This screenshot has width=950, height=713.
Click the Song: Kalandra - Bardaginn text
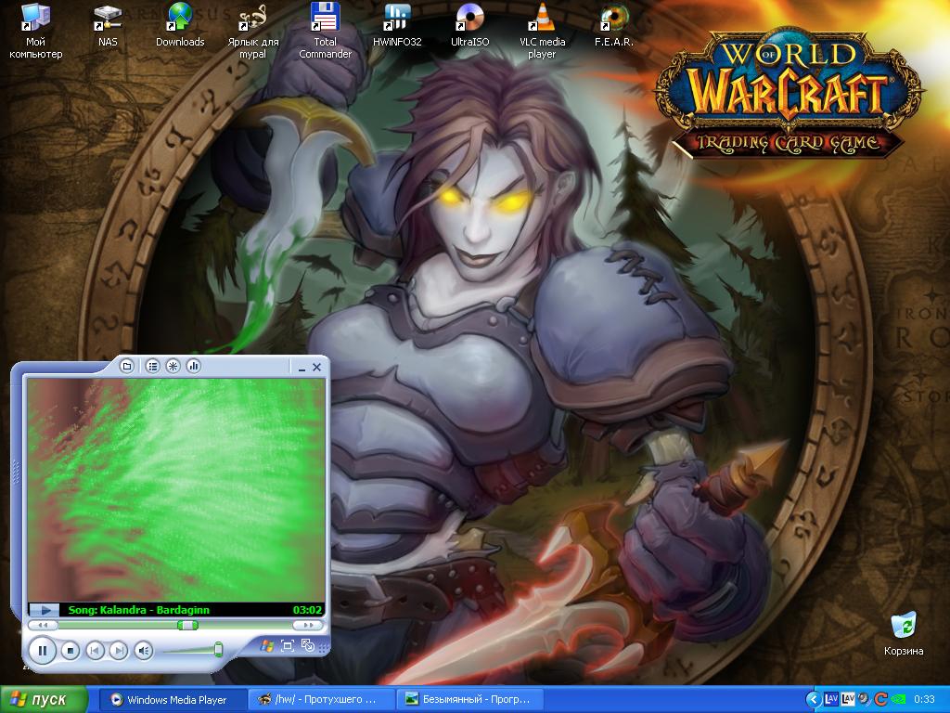[139, 610]
